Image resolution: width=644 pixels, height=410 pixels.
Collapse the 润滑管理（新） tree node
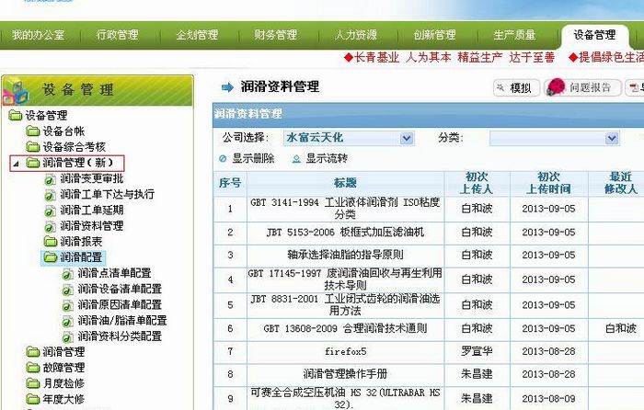17,163
